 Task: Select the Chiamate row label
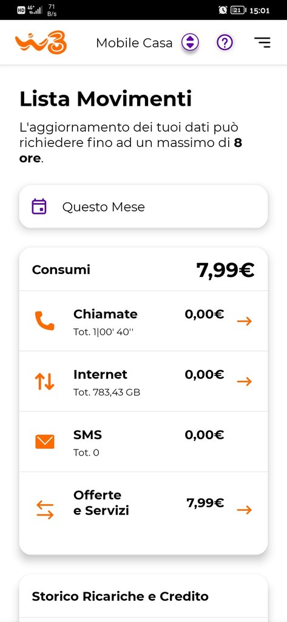tap(106, 314)
